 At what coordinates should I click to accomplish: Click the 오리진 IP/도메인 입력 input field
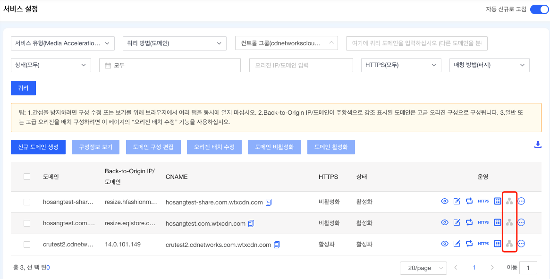(x=301, y=65)
